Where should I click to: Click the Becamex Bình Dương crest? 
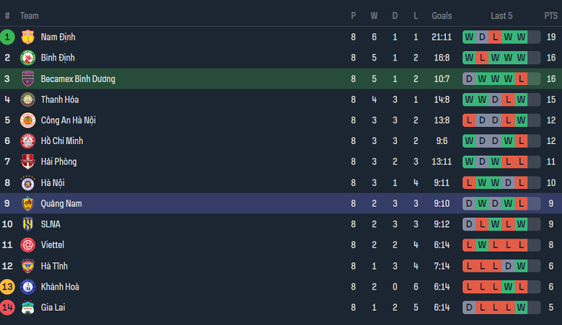coord(28,79)
